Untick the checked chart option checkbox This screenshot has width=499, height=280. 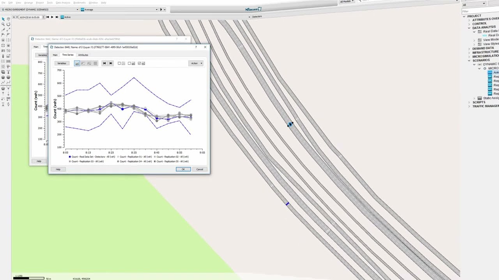(139, 63)
